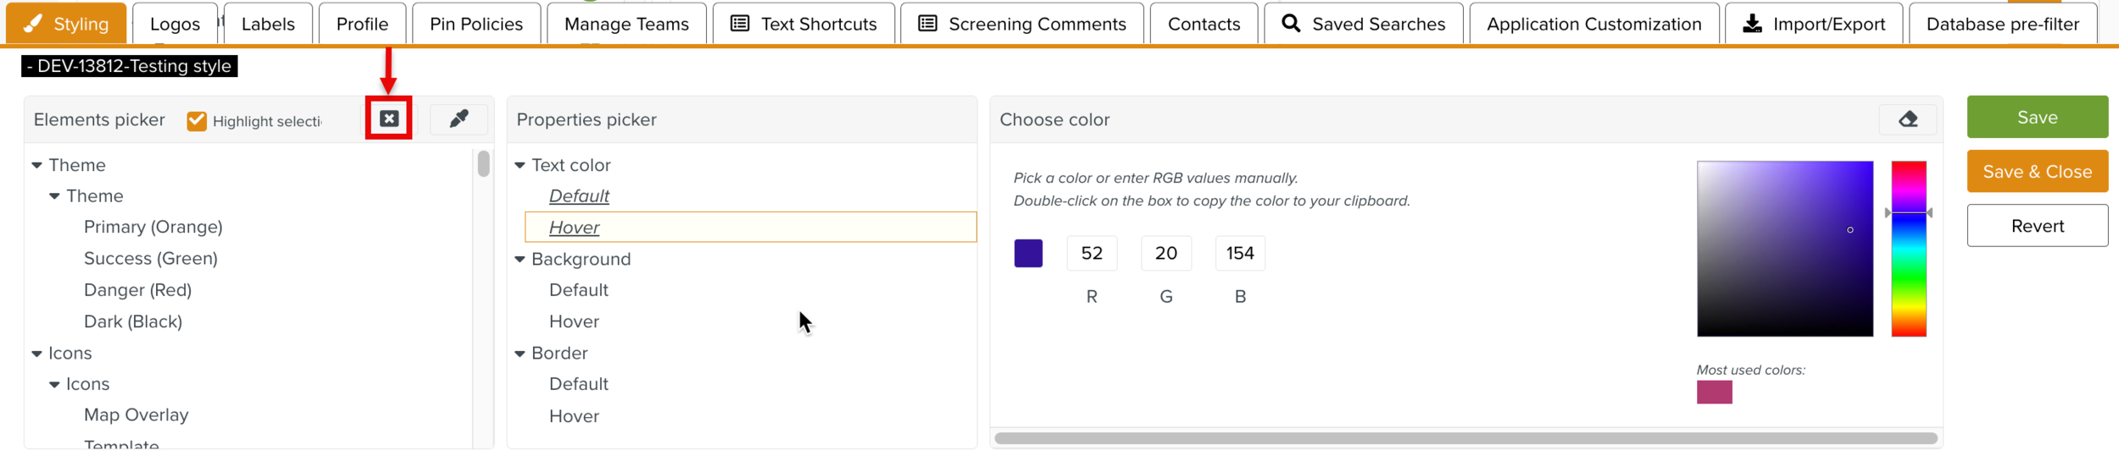
Task: Click the R value input field
Action: pyautogui.click(x=1092, y=254)
